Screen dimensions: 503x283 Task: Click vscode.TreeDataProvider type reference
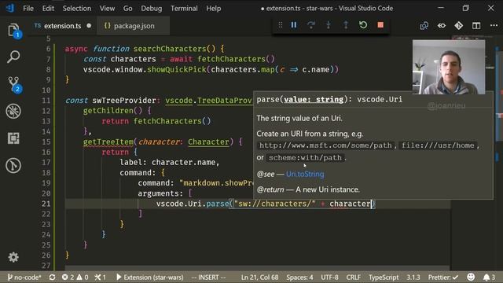209,101
